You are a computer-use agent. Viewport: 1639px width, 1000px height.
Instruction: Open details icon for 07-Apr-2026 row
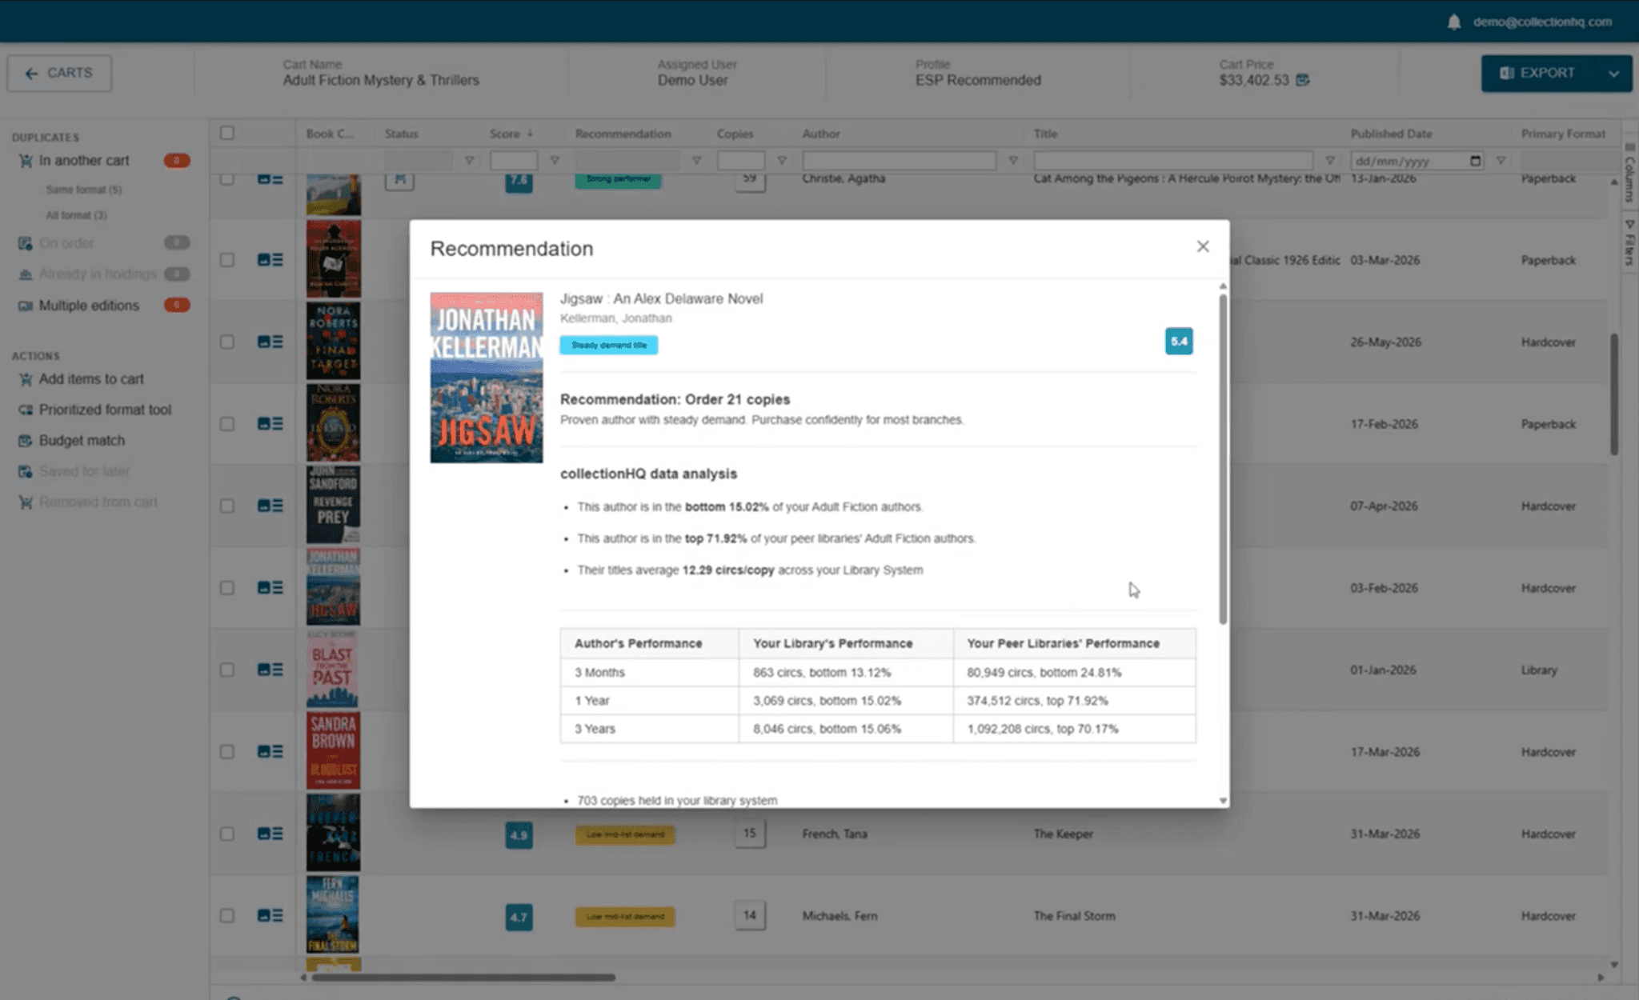click(x=270, y=506)
